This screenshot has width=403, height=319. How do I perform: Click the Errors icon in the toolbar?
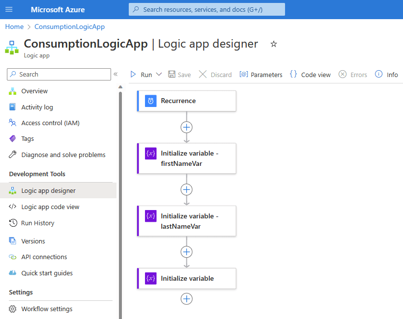click(343, 74)
